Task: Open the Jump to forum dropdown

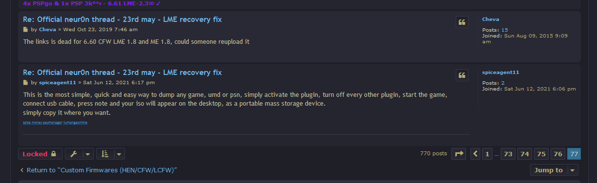Action: 554,170
